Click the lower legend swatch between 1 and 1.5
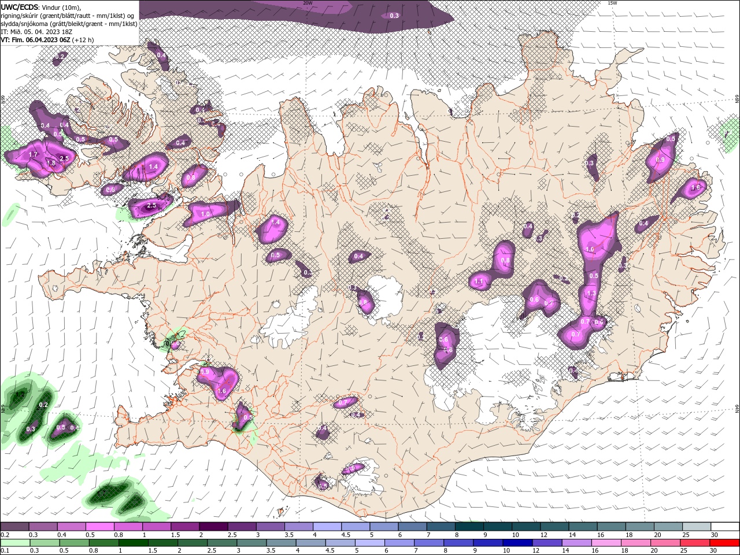The height and width of the screenshot is (555, 740). pyautogui.click(x=134, y=543)
